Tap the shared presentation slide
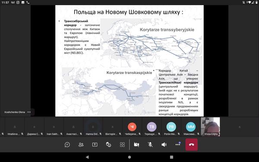 (129, 60)
